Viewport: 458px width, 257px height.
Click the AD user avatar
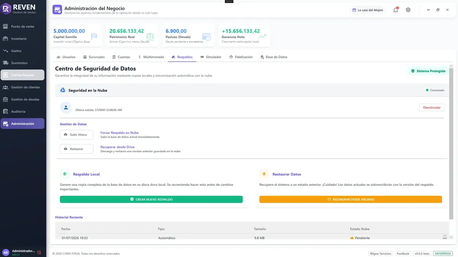coord(6,252)
